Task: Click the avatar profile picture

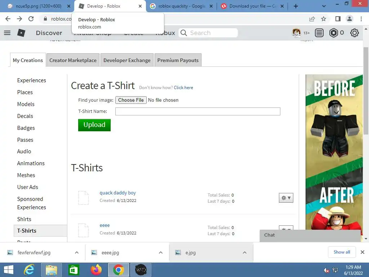Action: [x=297, y=33]
